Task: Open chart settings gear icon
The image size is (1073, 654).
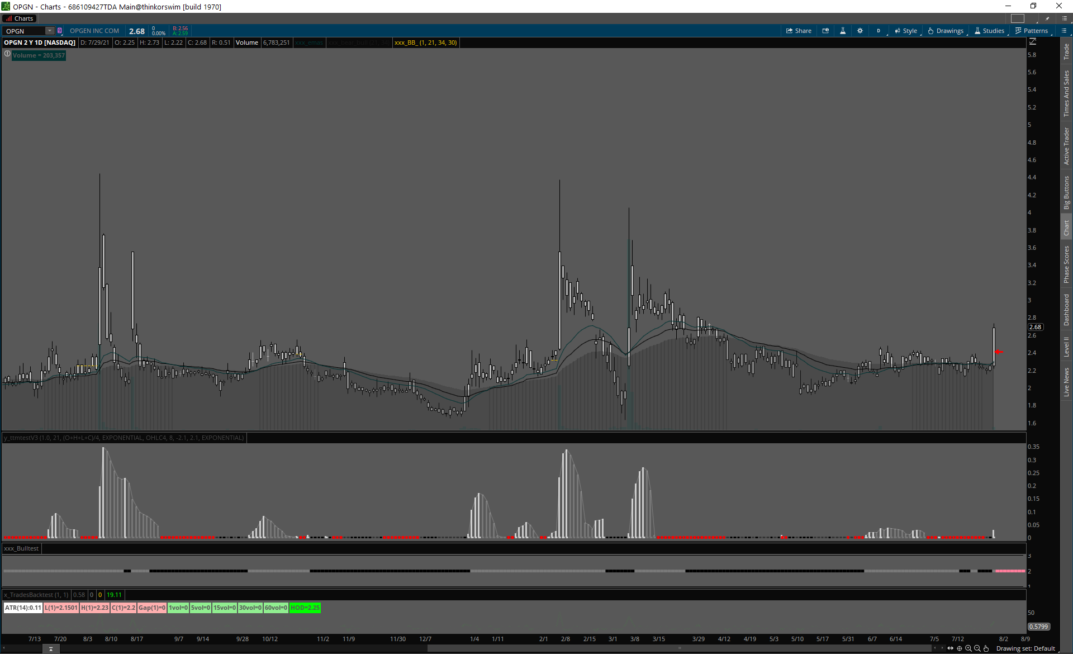Action: pos(860,31)
